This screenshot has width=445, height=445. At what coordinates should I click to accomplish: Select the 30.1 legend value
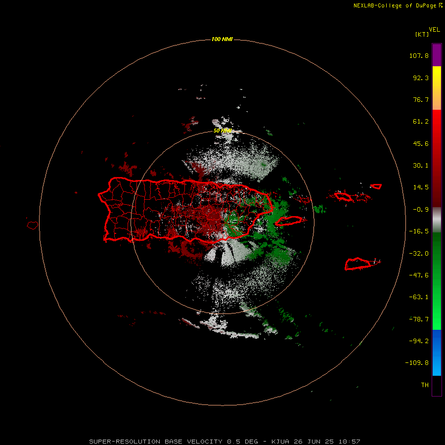421,166
